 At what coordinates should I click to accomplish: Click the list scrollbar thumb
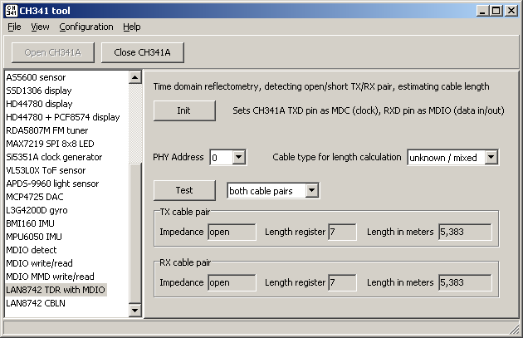click(x=135, y=233)
